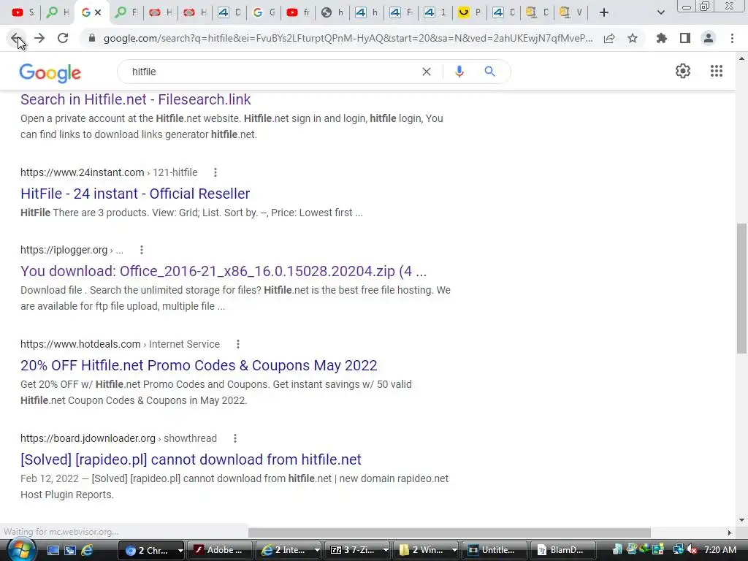This screenshot has height=561, width=748.
Task: Click the 7:20 AM system clock
Action: (720, 550)
